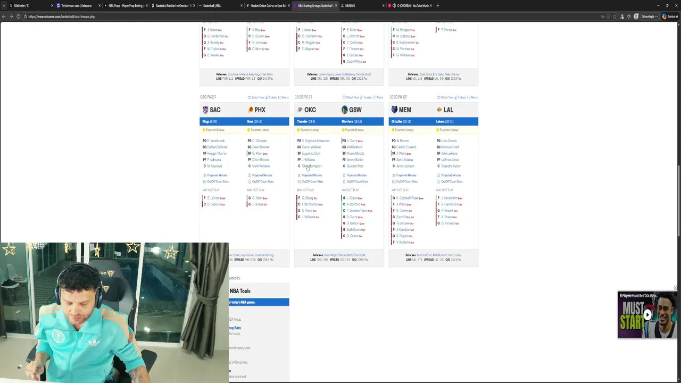Open Tickets for OKC vs GSW game
This screenshot has height=383, width=681.
click(366, 97)
